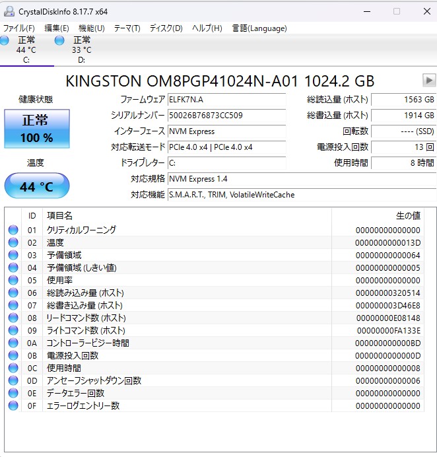Click status circle for ID 05 使用率
437x457 pixels.
pos(13,280)
